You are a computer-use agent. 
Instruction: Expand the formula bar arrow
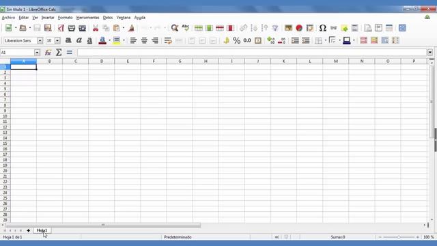coord(430,53)
